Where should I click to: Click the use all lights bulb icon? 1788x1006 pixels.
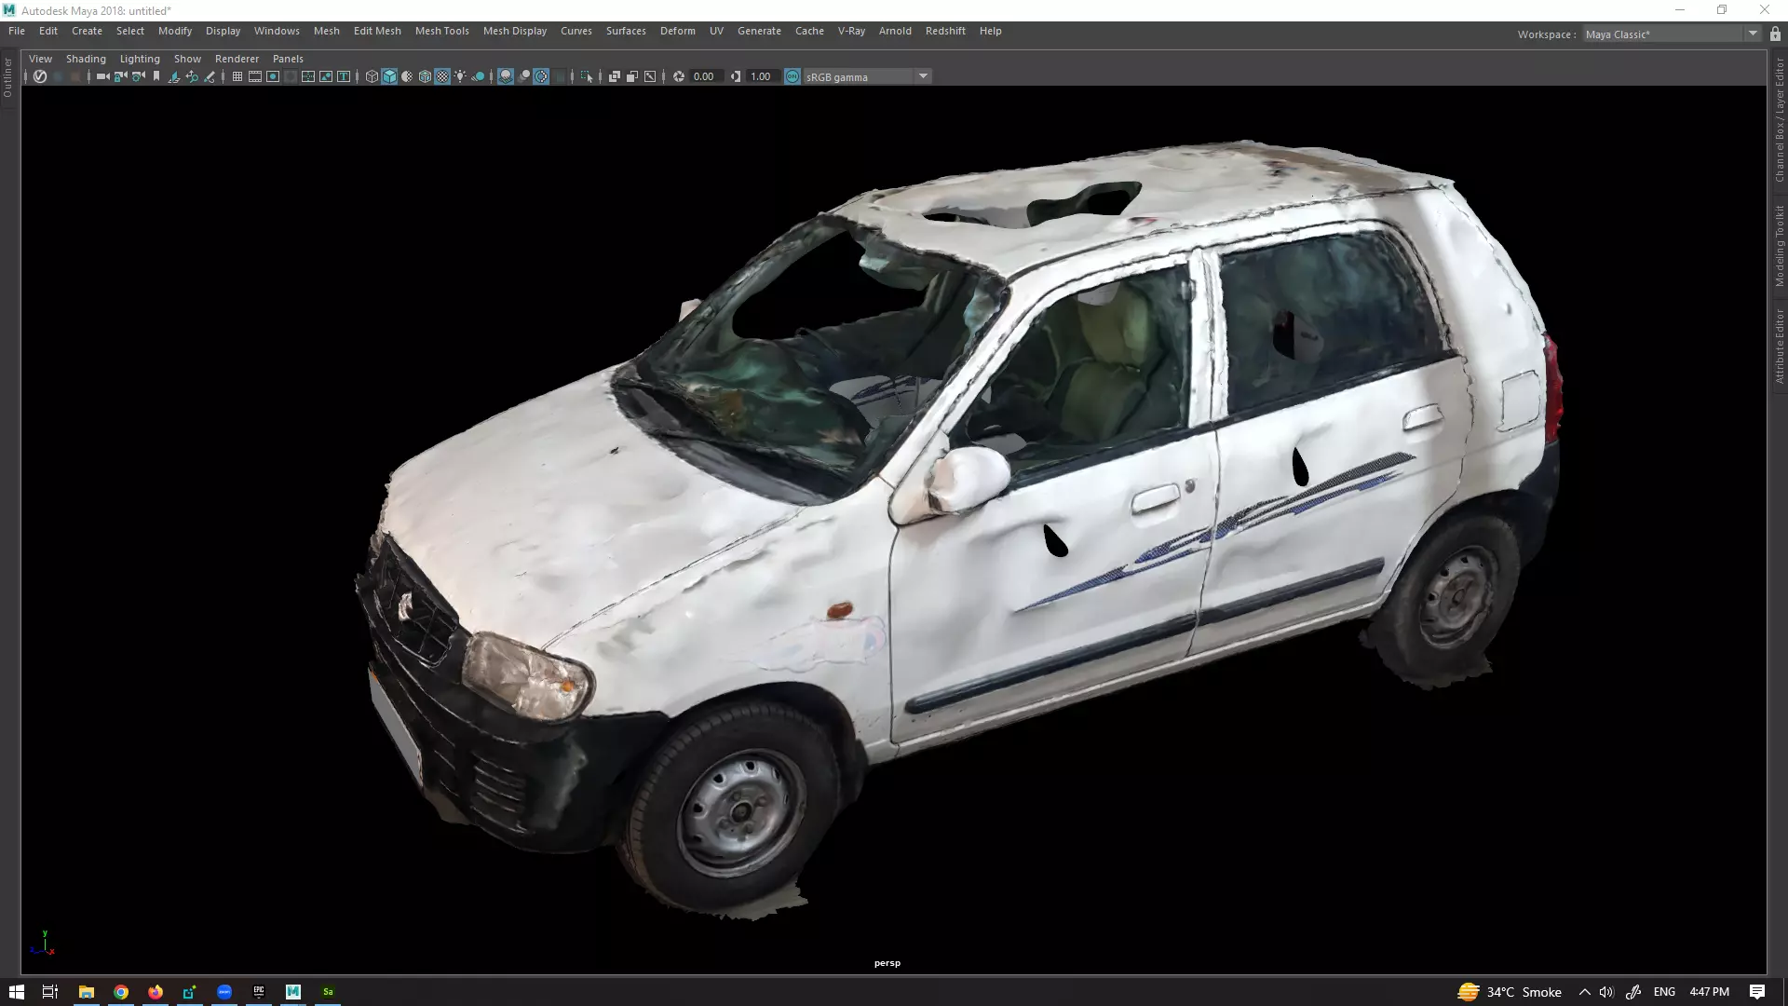point(460,76)
